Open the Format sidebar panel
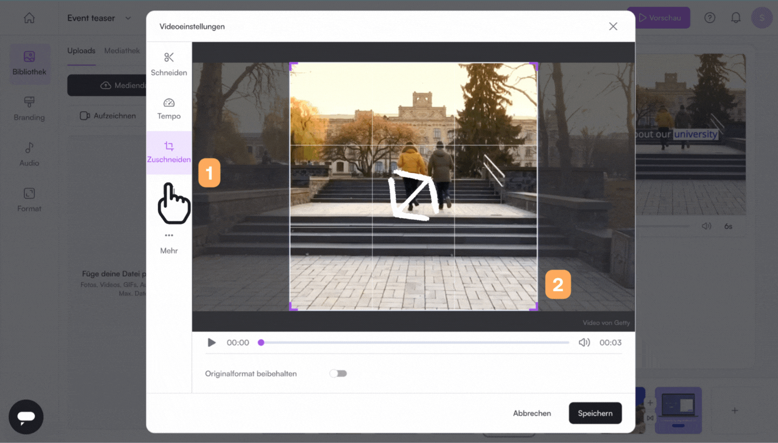 [x=29, y=200]
